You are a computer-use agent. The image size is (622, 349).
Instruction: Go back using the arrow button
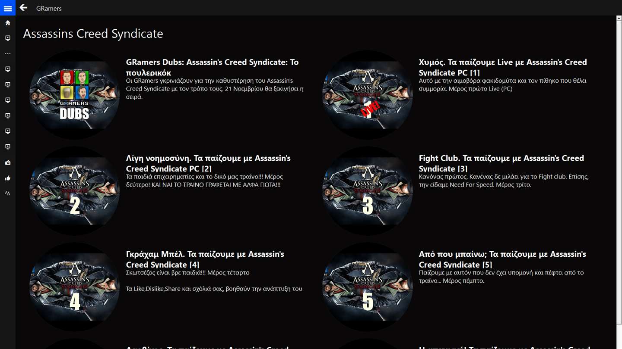click(23, 8)
